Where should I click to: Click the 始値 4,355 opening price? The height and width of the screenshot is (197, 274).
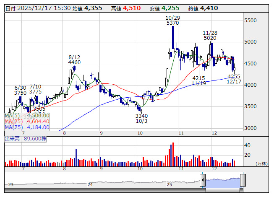[87, 8]
